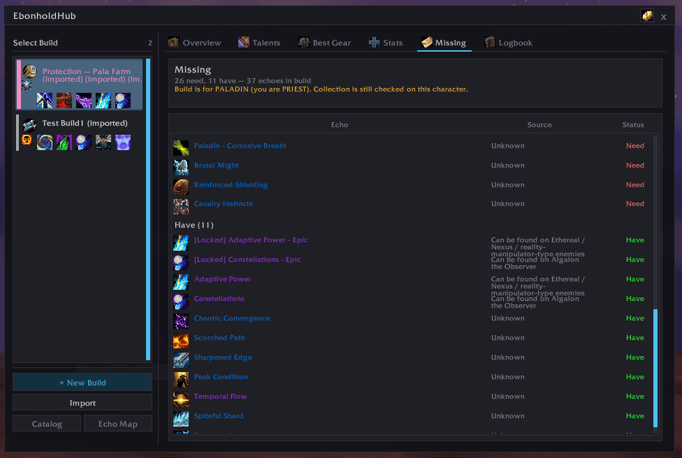Viewport: 682px width, 458px height.
Task: Click the Cavalry Instincts echo name
Action: [x=223, y=203]
